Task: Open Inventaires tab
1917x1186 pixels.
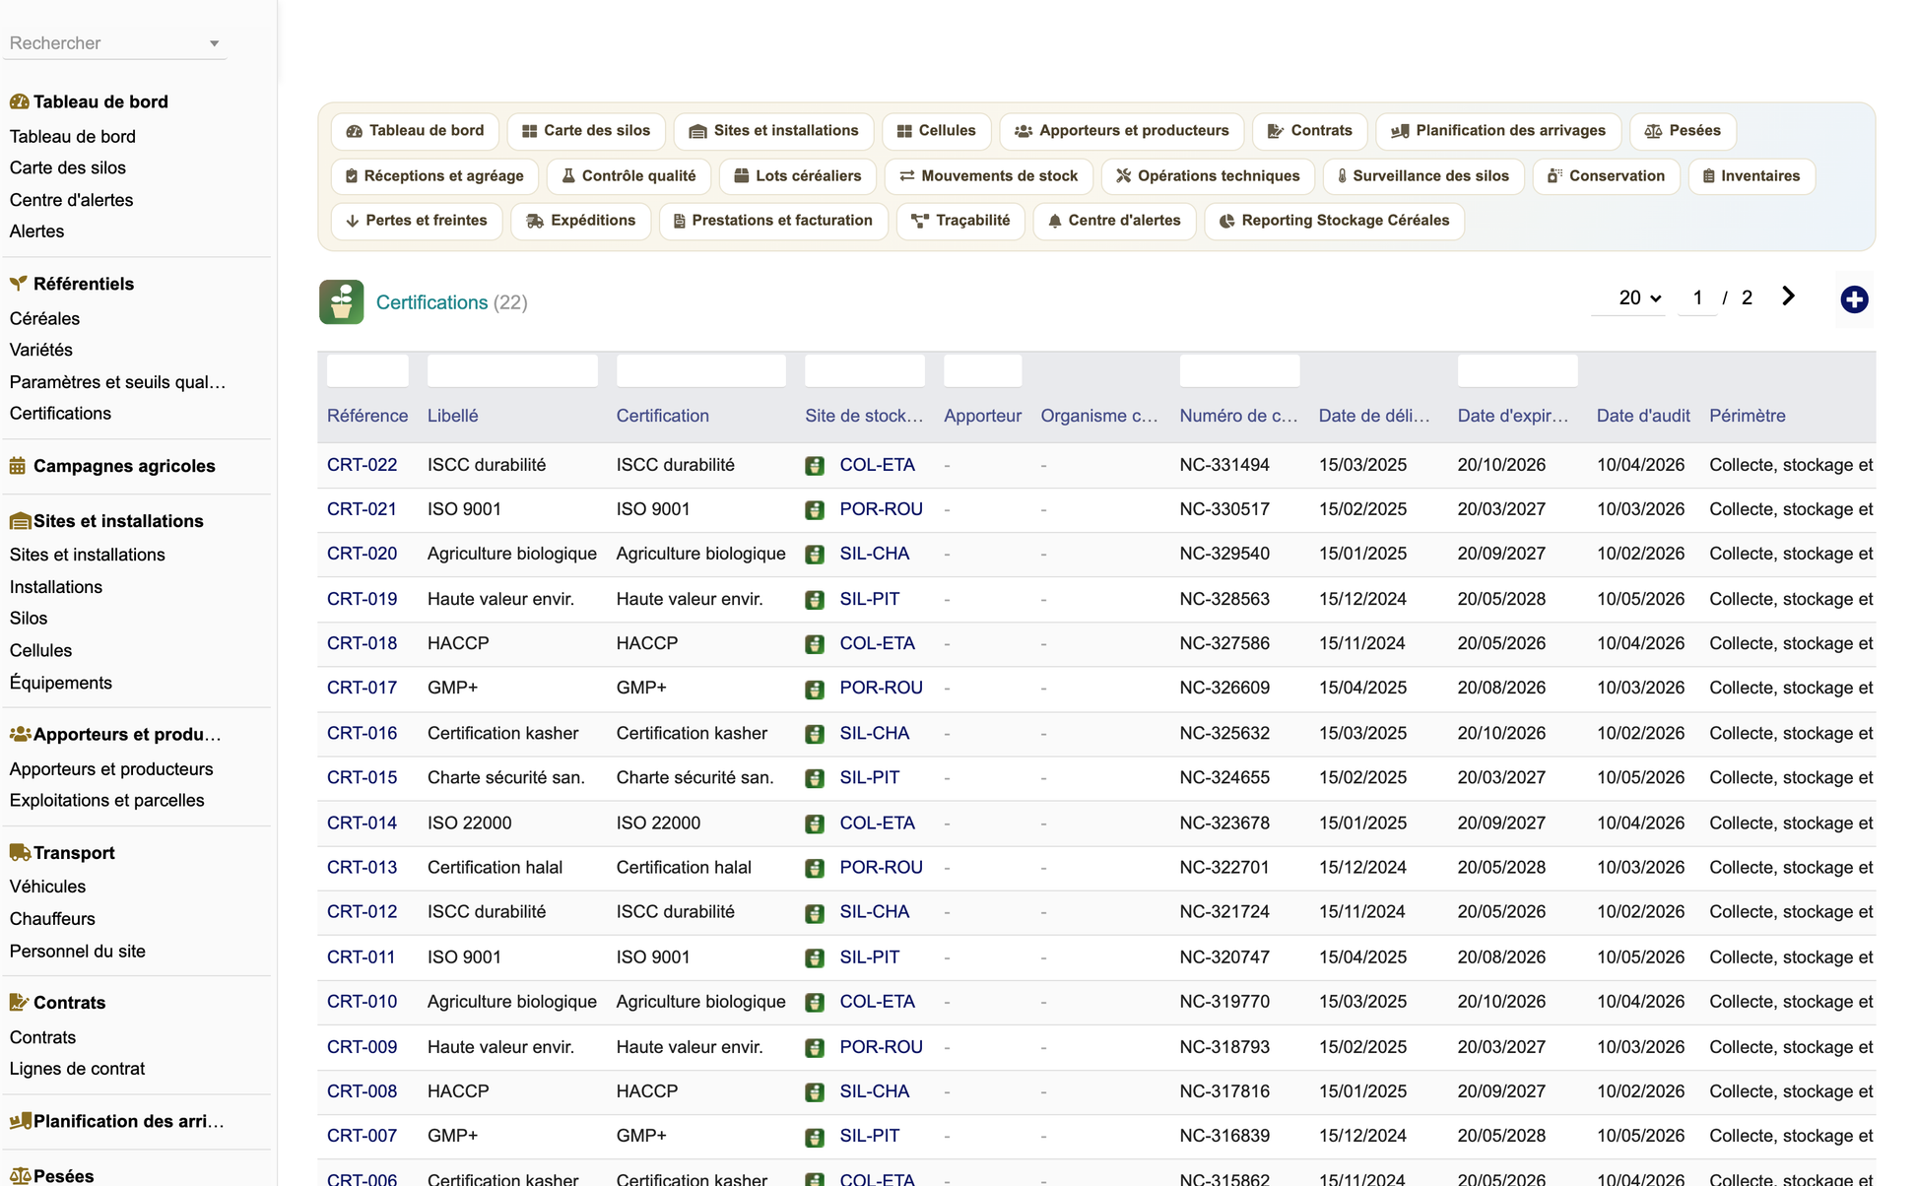Action: click(1751, 176)
